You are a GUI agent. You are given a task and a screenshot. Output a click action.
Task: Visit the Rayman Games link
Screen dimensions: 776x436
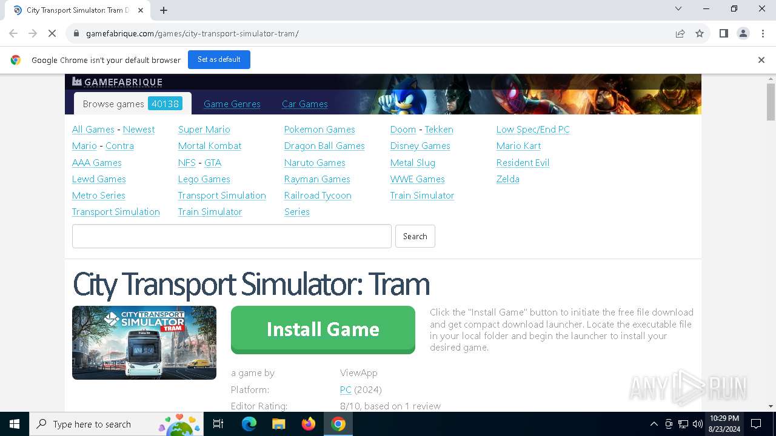[317, 179]
